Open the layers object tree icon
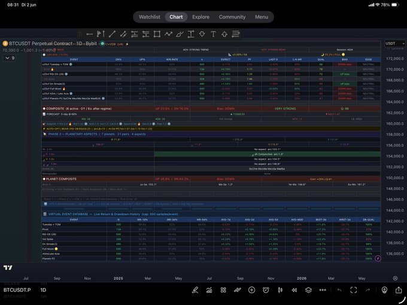Image resolution: width=407 pixels, height=305 pixels. [308, 290]
